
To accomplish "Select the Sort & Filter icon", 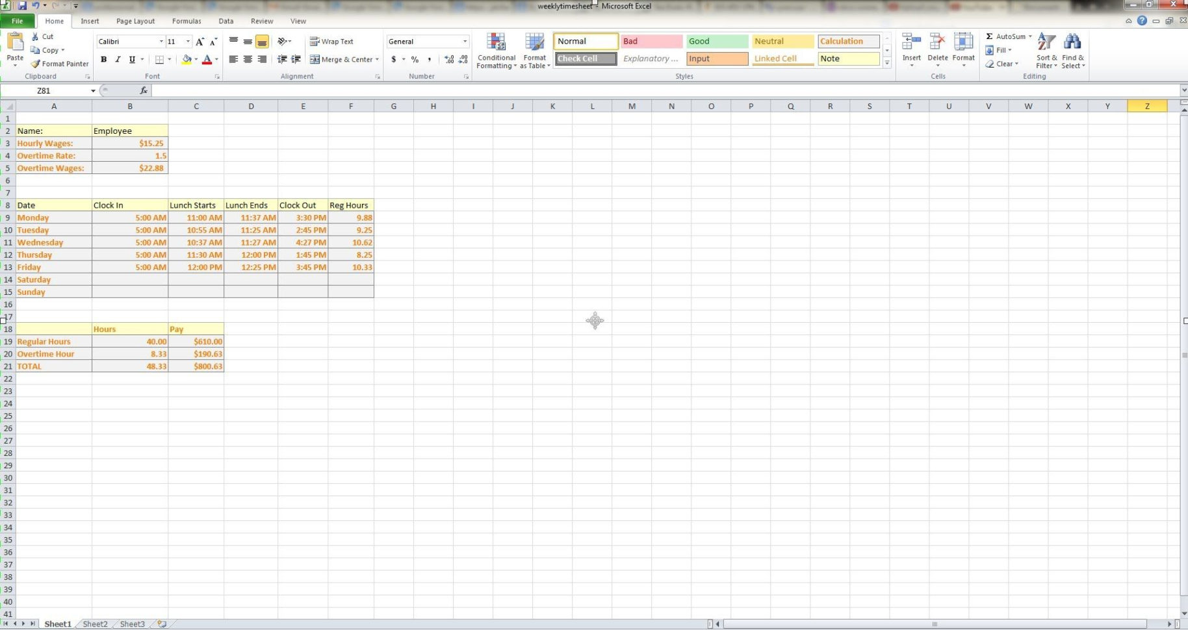I will tap(1046, 50).
